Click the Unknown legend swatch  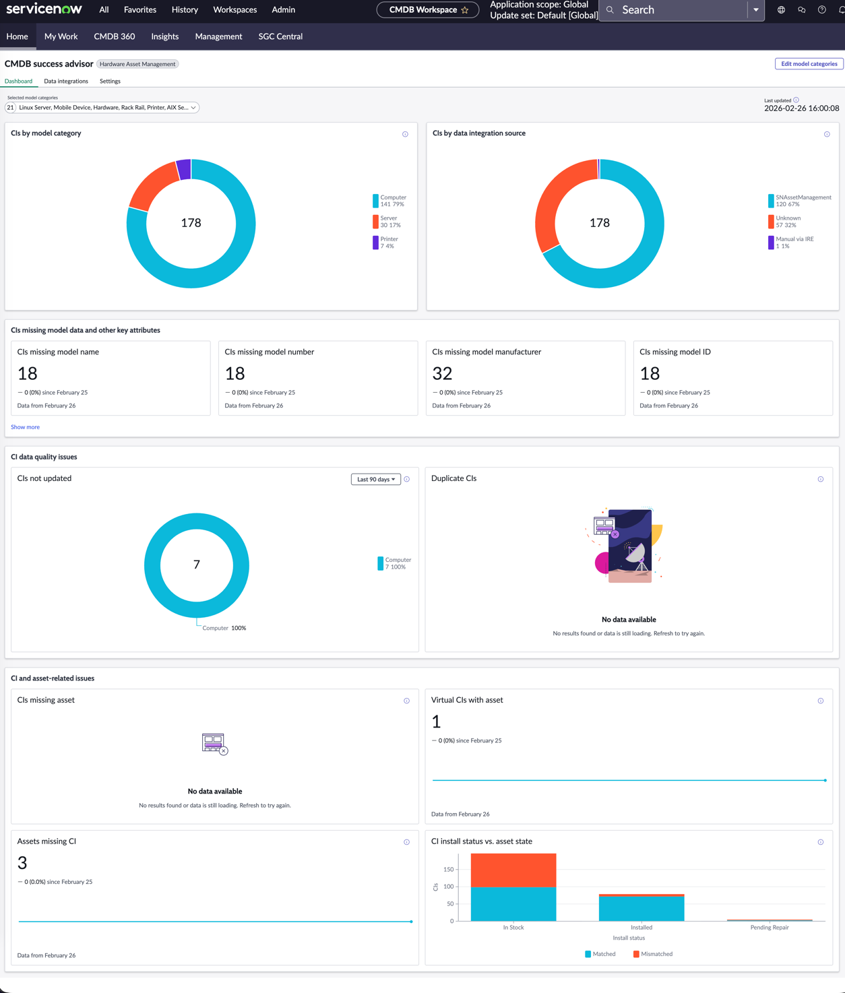771,222
